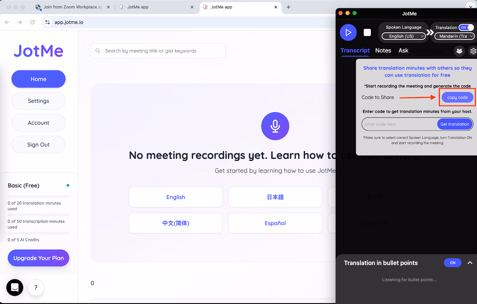Click the copy code button
The height and width of the screenshot is (304, 477).
click(457, 97)
